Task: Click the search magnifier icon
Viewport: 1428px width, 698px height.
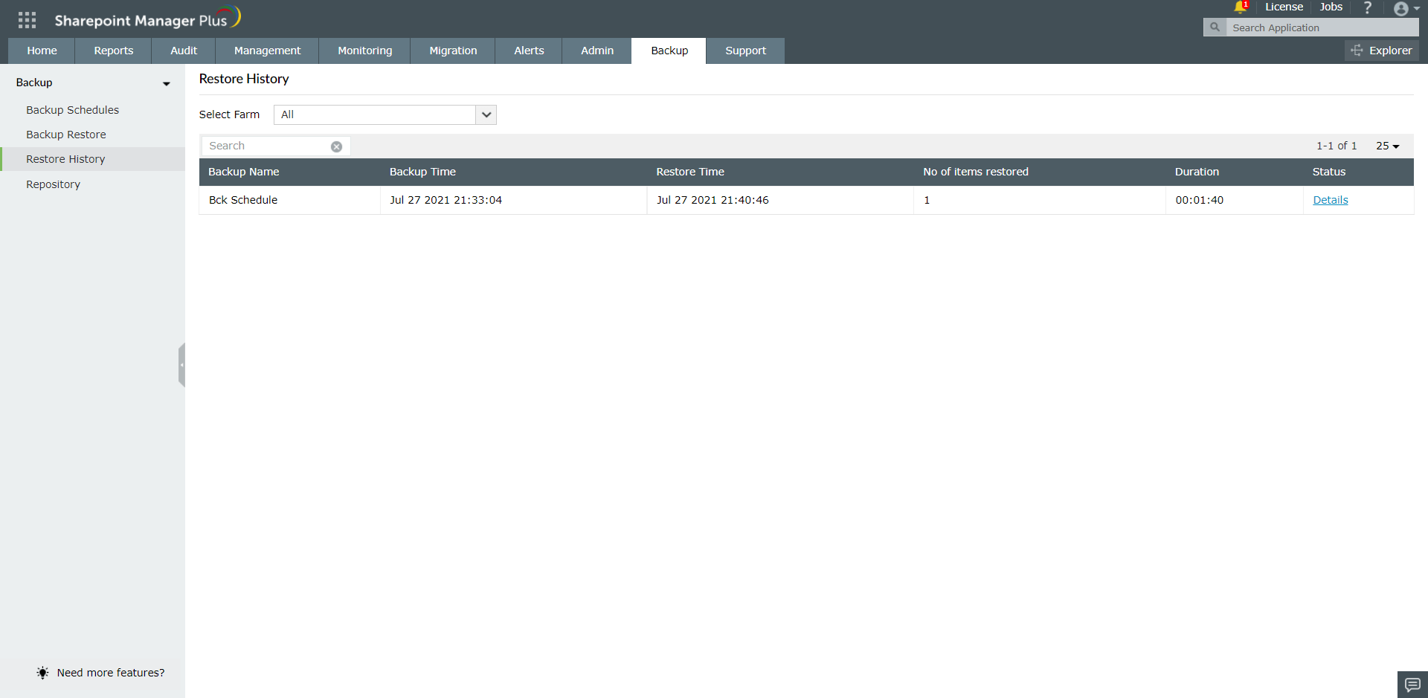Action: pyautogui.click(x=1215, y=27)
